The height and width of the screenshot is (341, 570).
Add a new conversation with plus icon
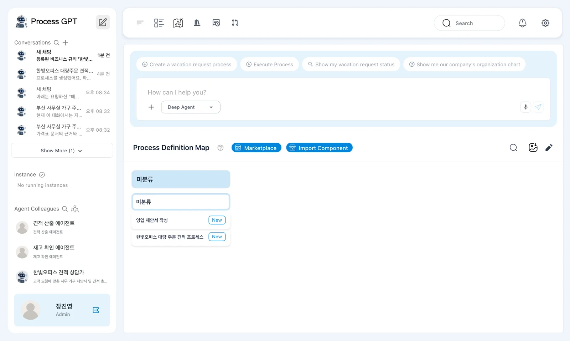[x=65, y=43]
